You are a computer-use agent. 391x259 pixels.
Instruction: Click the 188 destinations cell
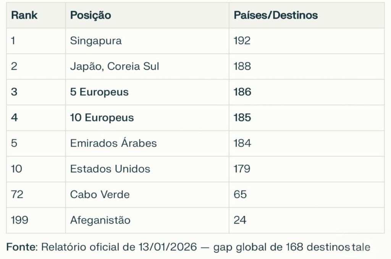click(242, 66)
